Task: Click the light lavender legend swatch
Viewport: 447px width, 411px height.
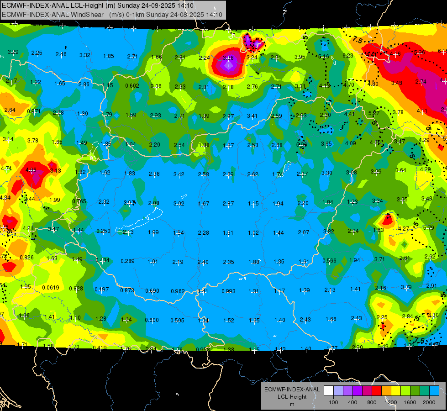Action: click(338, 390)
